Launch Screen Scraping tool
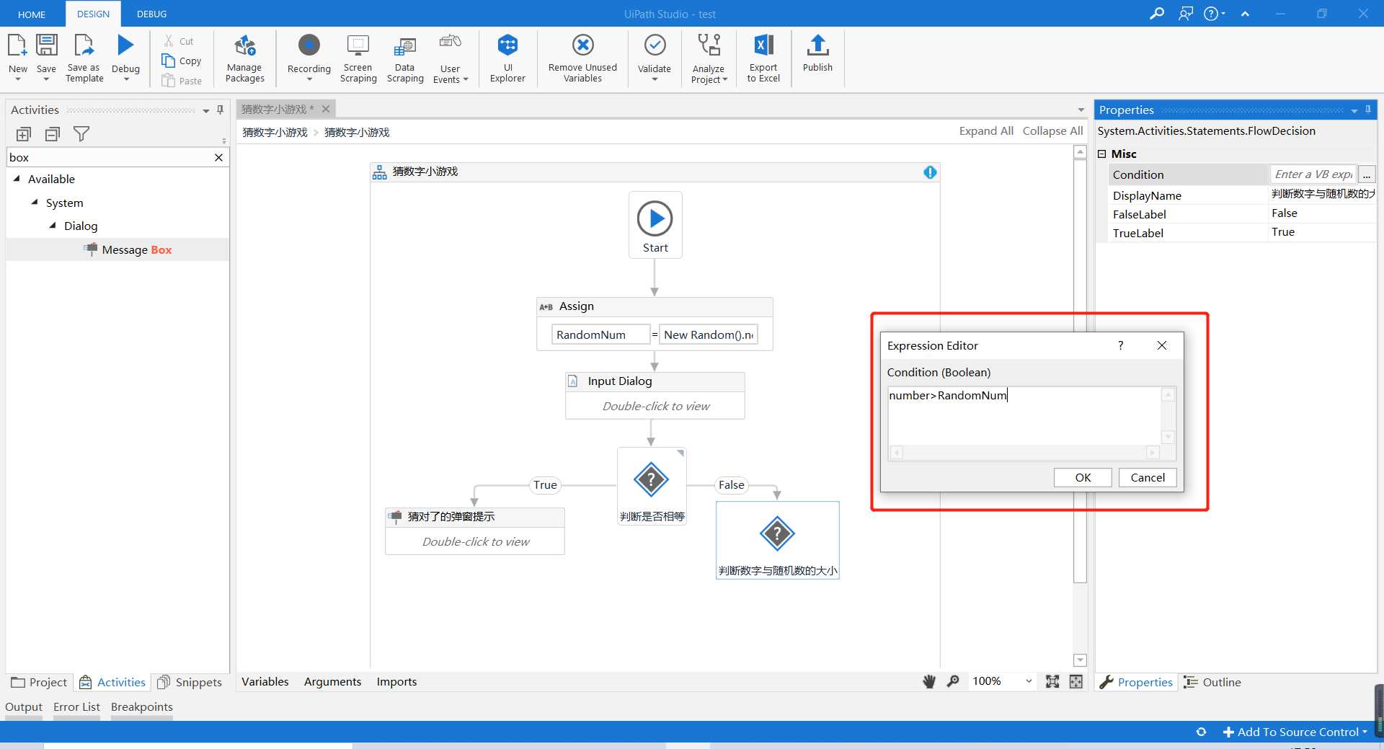Image resolution: width=1384 pixels, height=749 pixels. click(x=358, y=58)
